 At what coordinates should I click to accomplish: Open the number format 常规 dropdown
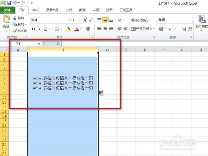click(191, 20)
